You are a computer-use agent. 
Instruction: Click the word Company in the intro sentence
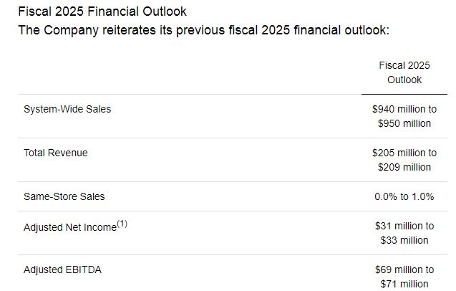coord(72,31)
